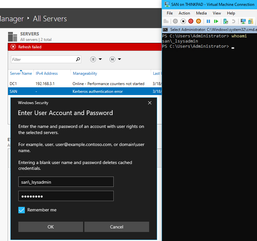
Task: Click the 192.168.3.1 address cell
Action: point(45,84)
